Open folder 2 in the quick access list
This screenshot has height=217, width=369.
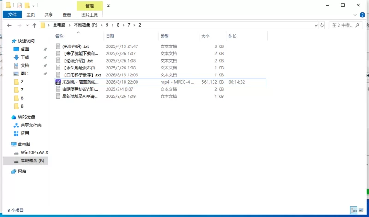tap(22, 82)
